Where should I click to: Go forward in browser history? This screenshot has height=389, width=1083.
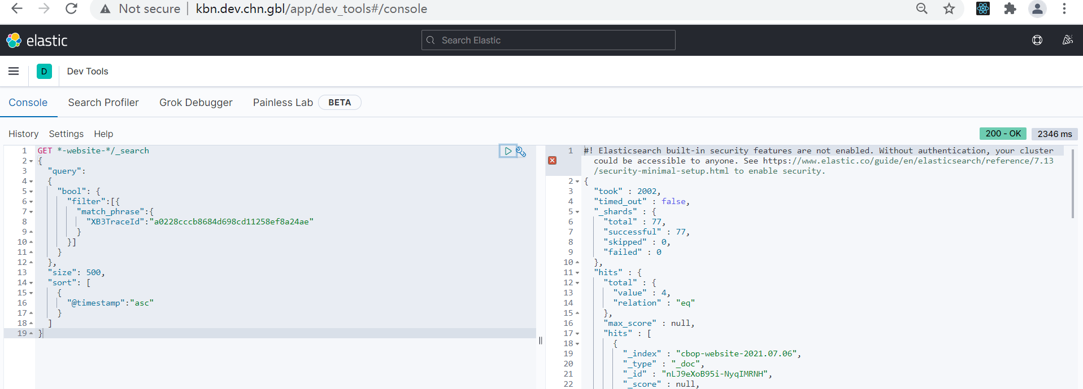(44, 8)
